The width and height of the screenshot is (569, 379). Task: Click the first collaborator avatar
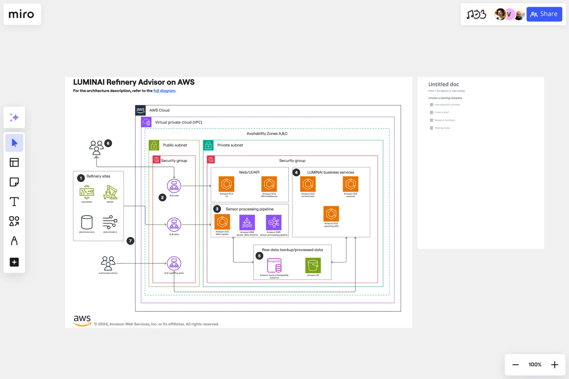coord(500,14)
